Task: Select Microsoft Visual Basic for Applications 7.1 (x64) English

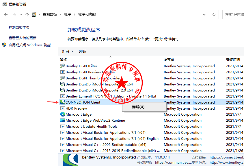Action: (112, 139)
